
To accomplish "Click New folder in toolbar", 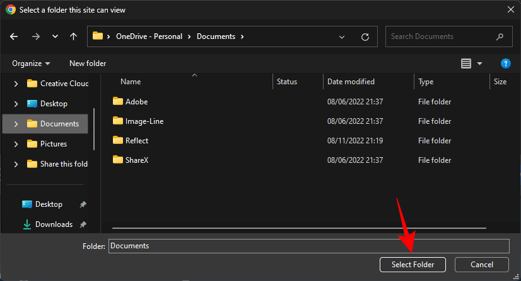I will (88, 63).
